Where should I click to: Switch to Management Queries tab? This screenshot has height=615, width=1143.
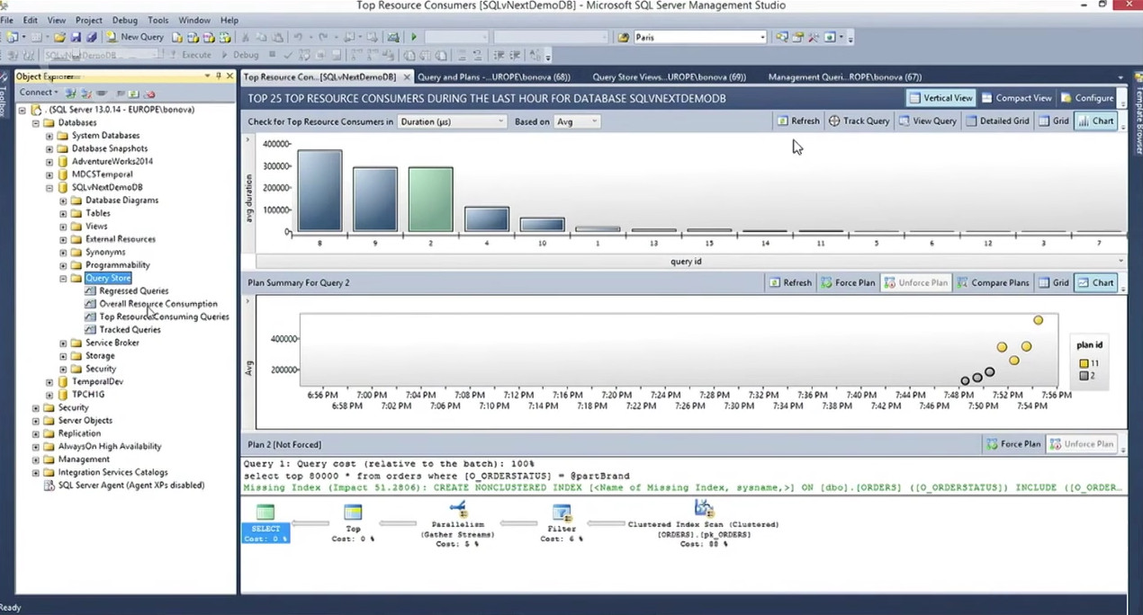845,77
